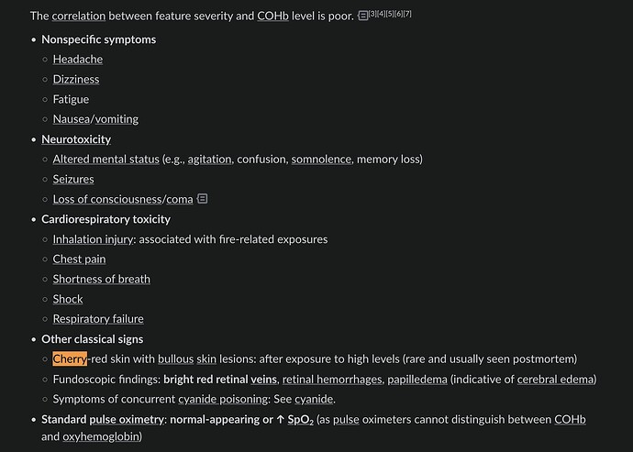
Task: Follow the 'Respiratory failure' link
Action: (x=98, y=319)
